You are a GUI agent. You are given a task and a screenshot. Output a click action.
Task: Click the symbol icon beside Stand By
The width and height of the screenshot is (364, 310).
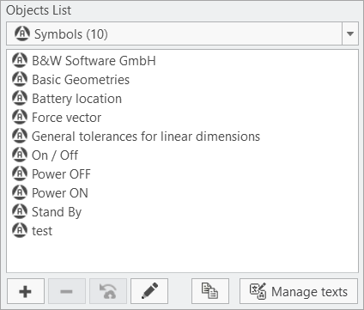click(20, 211)
